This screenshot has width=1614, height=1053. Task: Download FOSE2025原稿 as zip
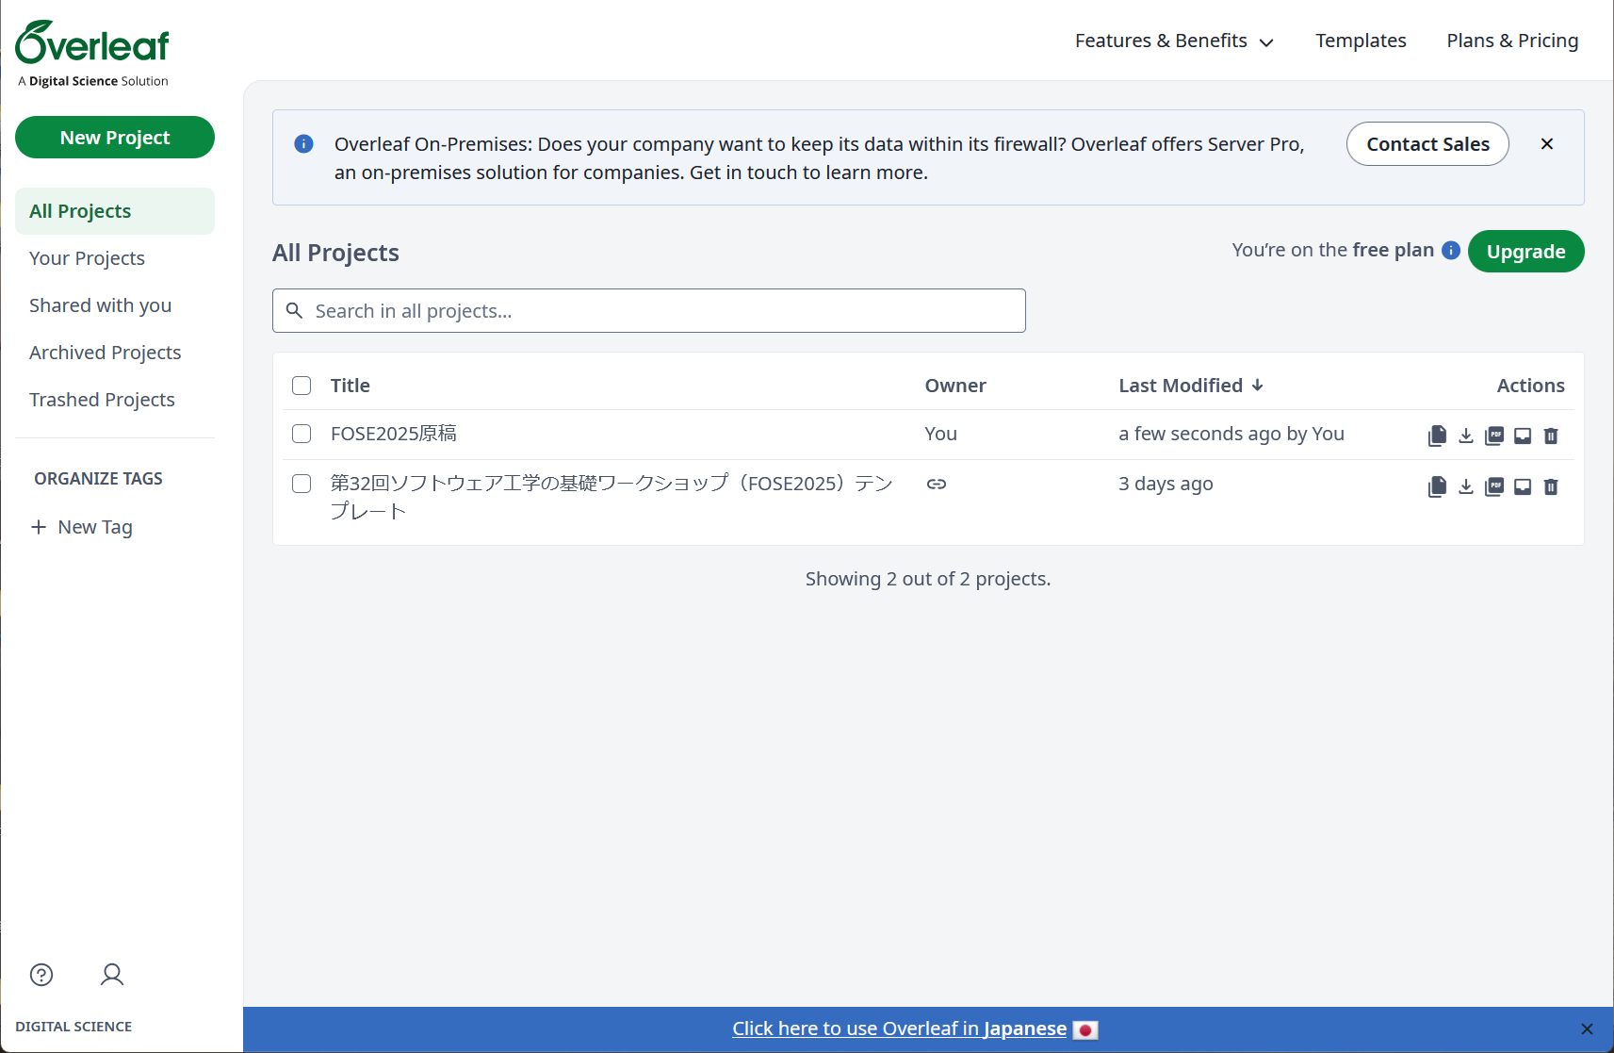pyautogui.click(x=1466, y=436)
